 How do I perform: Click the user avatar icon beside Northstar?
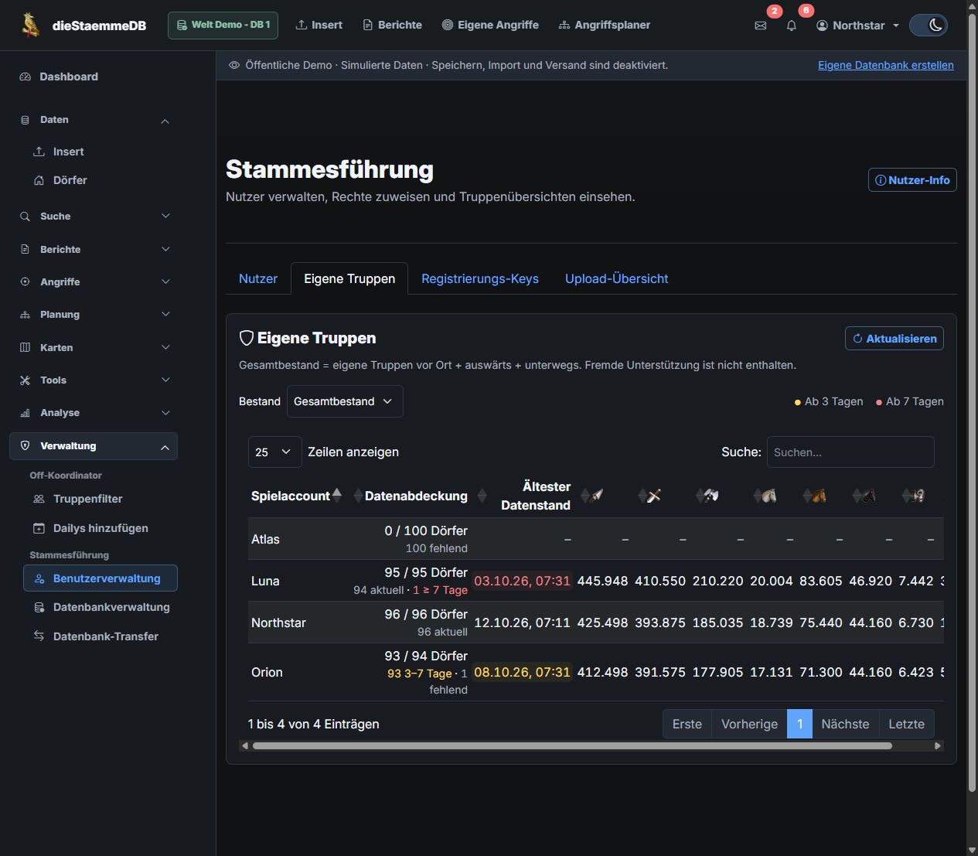(x=822, y=26)
